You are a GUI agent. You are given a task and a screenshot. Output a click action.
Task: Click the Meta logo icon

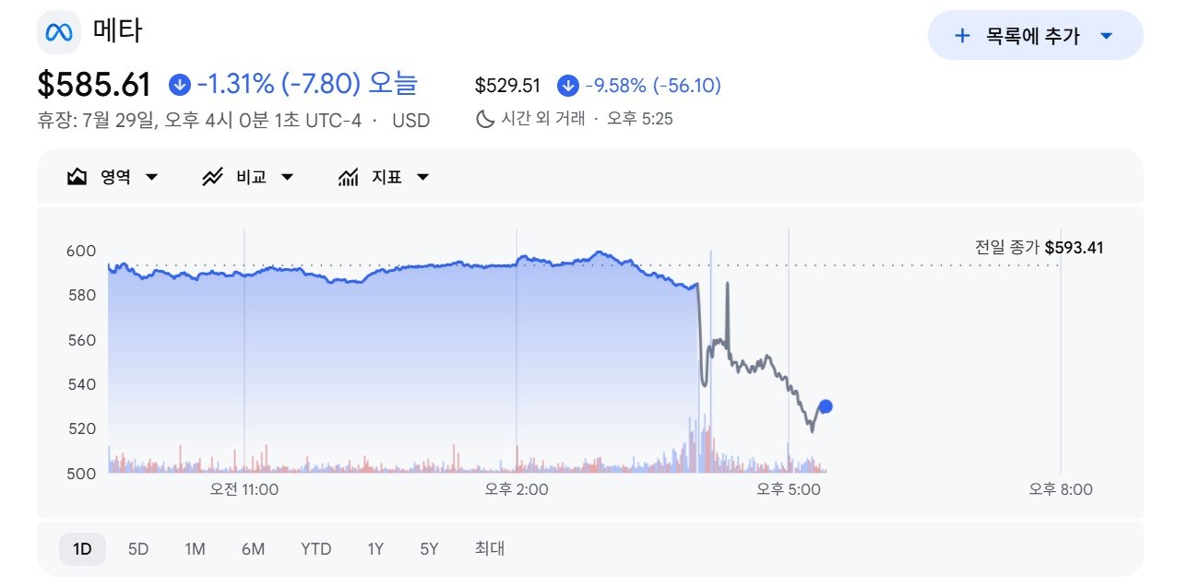(x=59, y=32)
